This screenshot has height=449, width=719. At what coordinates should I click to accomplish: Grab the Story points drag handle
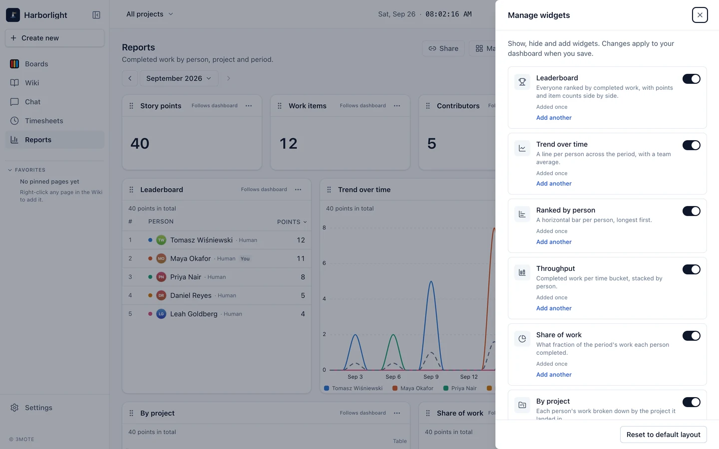[x=131, y=106]
